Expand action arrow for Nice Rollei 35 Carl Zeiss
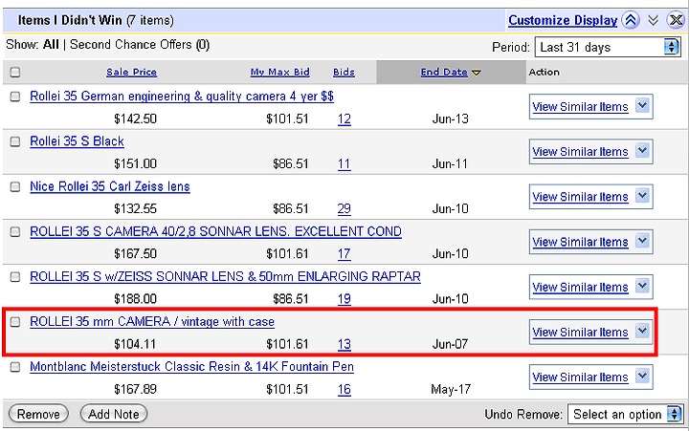This screenshot has width=689, height=431. point(642,196)
